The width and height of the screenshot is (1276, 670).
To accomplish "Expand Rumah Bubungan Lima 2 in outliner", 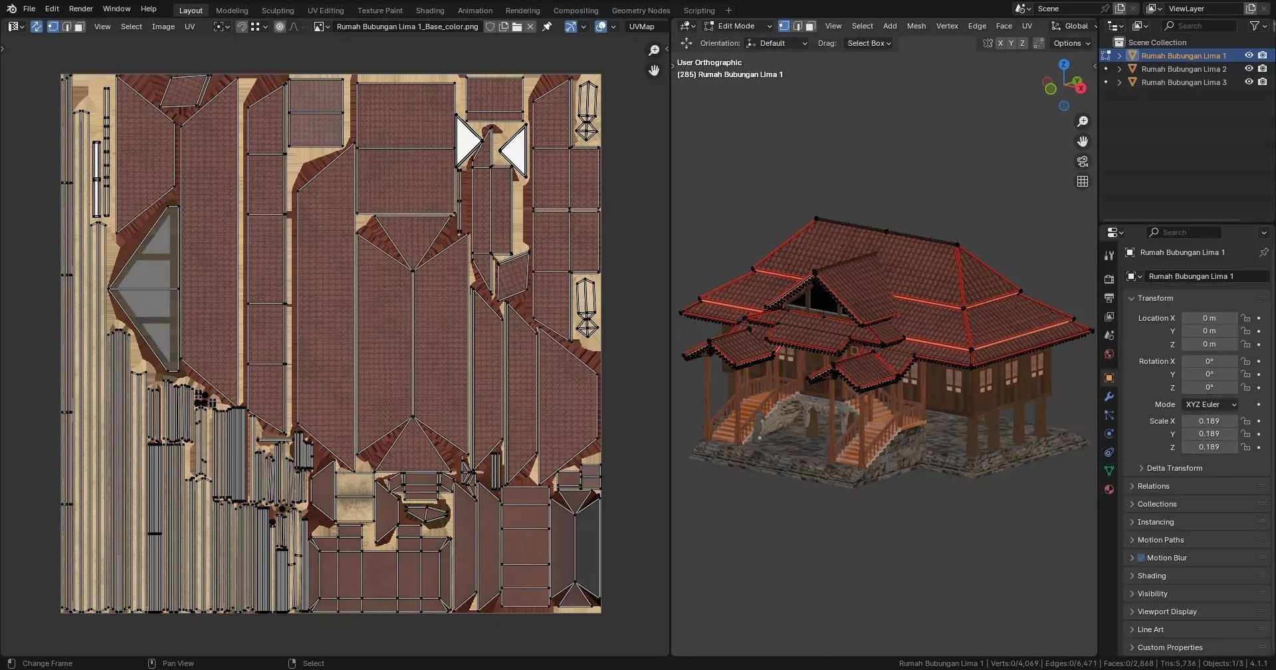I will (x=1119, y=69).
